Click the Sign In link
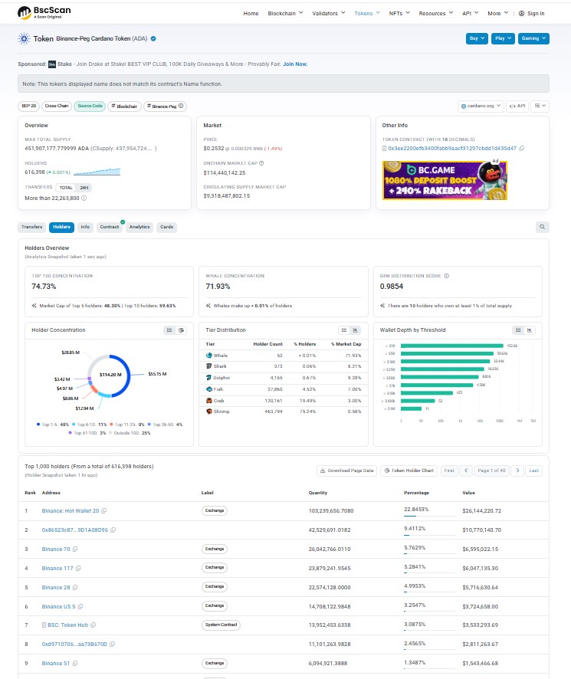Screen dimensions: 571x679 [x=532, y=14]
